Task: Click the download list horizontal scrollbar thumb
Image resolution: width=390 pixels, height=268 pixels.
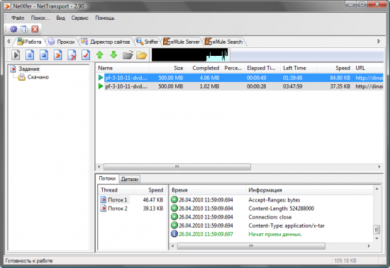Action: click(177, 167)
